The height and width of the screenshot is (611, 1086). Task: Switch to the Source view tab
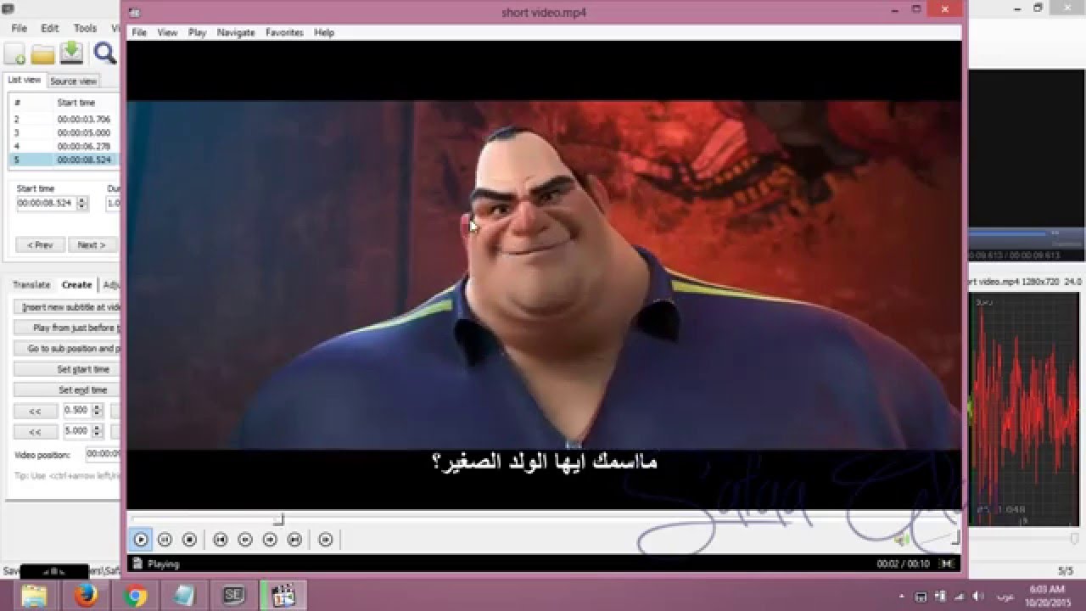(73, 81)
